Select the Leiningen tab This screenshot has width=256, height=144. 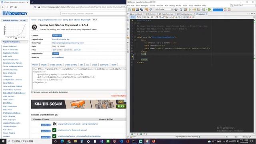[x=104, y=65]
